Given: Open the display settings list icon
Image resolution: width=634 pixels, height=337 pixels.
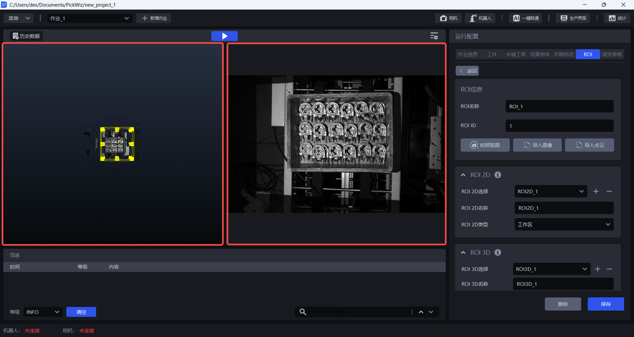Looking at the screenshot, I should tap(434, 36).
